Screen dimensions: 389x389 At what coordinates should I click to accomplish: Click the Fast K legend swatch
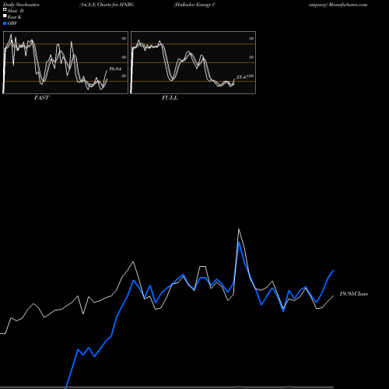click(x=5, y=16)
